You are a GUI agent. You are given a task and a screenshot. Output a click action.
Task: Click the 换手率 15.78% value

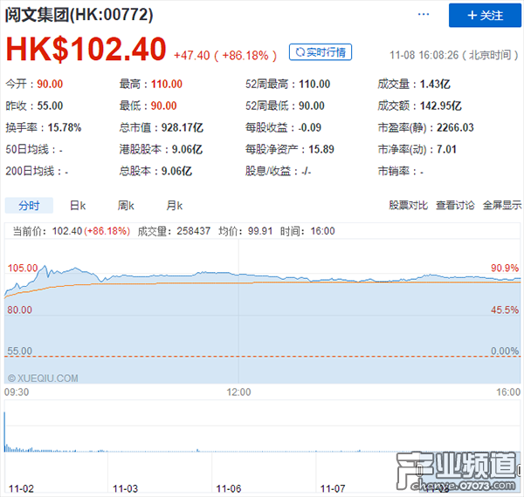pyautogui.click(x=64, y=127)
